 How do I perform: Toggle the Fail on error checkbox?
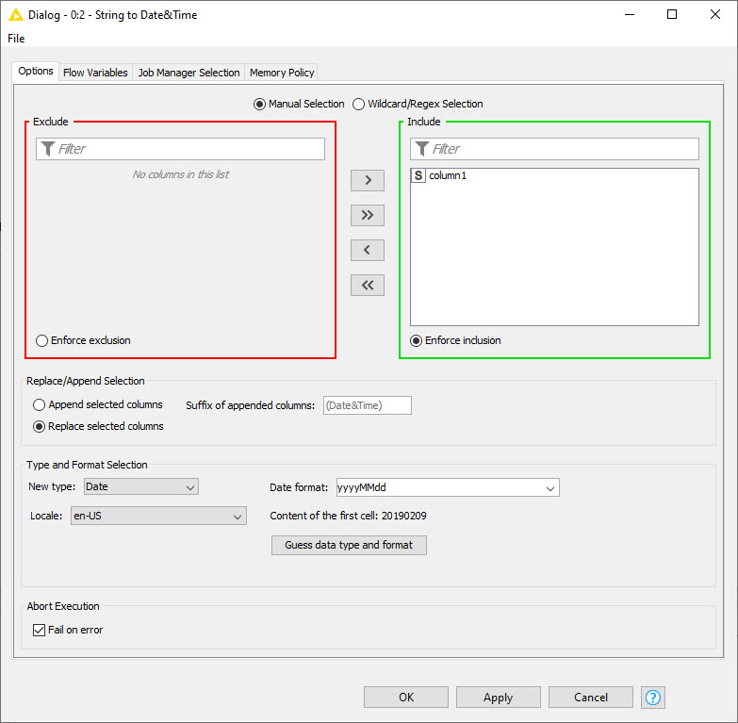39,630
